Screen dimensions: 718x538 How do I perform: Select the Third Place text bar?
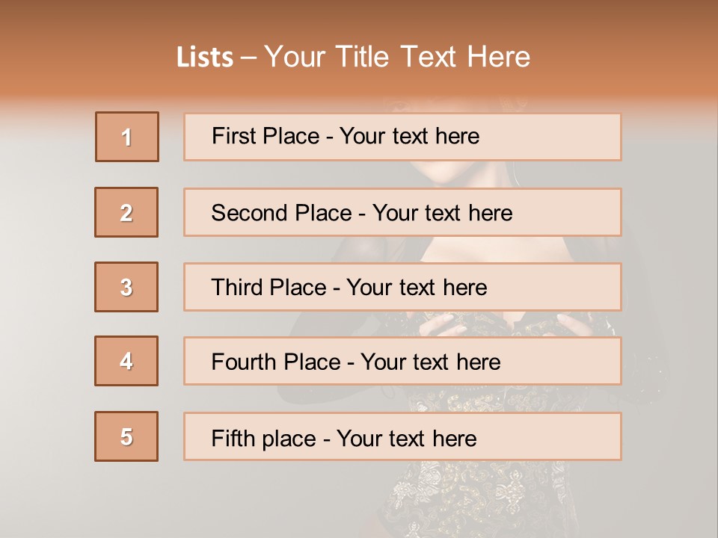click(402, 287)
